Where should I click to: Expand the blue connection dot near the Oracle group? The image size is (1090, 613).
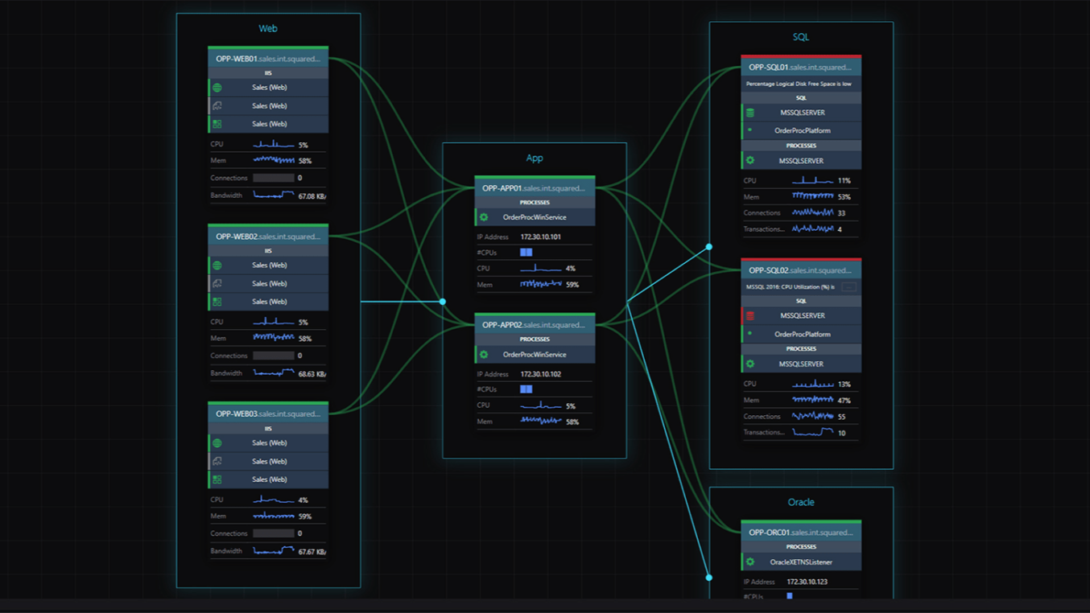pos(708,577)
